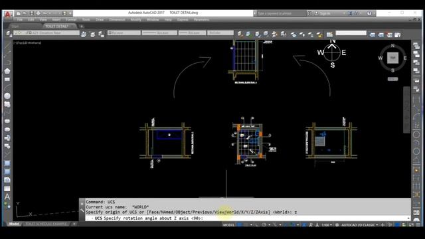This screenshot has width=425, height=239.
Task: Click the color swatch in ByLayer color box
Action: pos(110,33)
